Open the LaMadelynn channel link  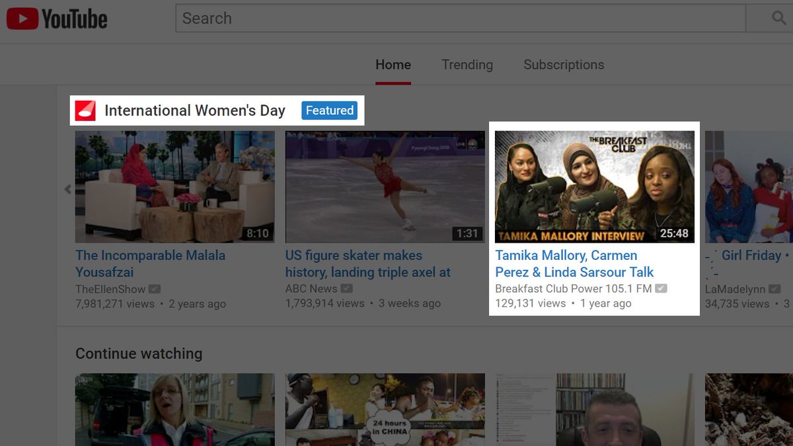735,289
